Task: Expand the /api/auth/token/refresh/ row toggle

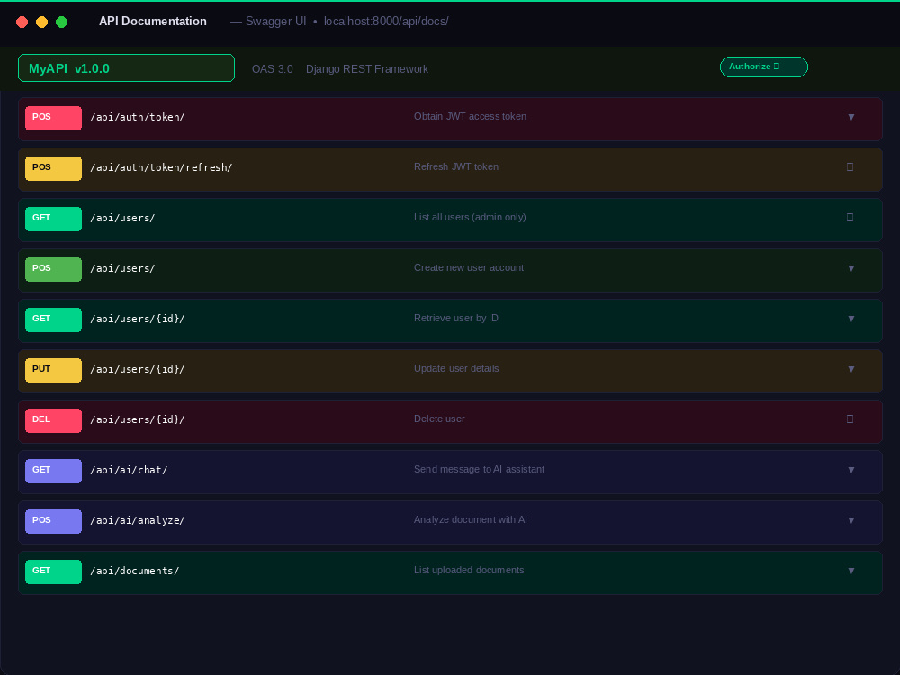Action: tap(850, 167)
